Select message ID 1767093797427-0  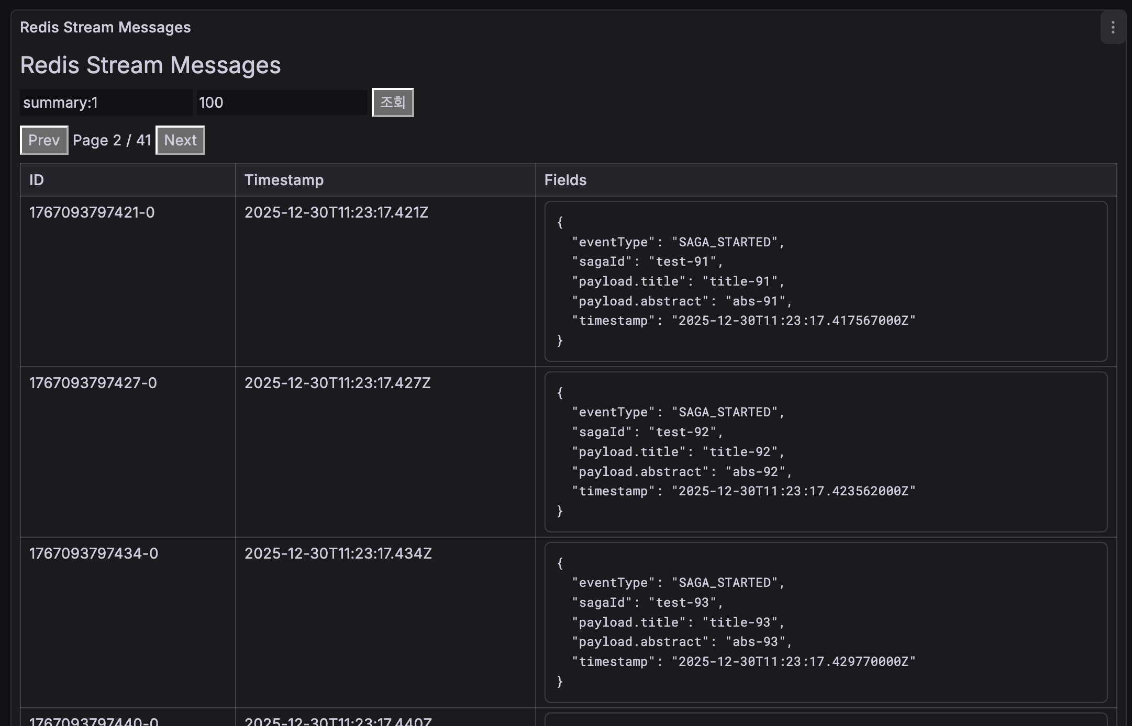pos(93,383)
